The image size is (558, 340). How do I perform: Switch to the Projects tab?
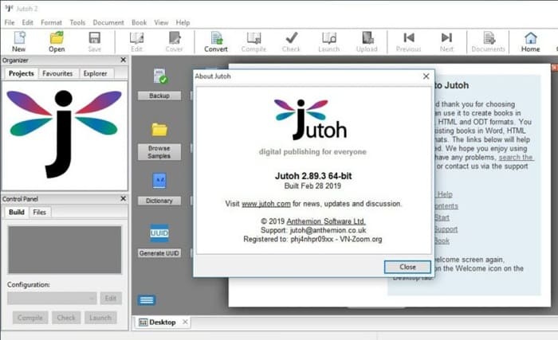point(21,73)
